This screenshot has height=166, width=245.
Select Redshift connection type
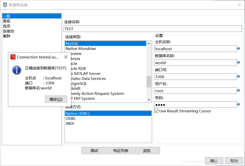tap(108, 88)
